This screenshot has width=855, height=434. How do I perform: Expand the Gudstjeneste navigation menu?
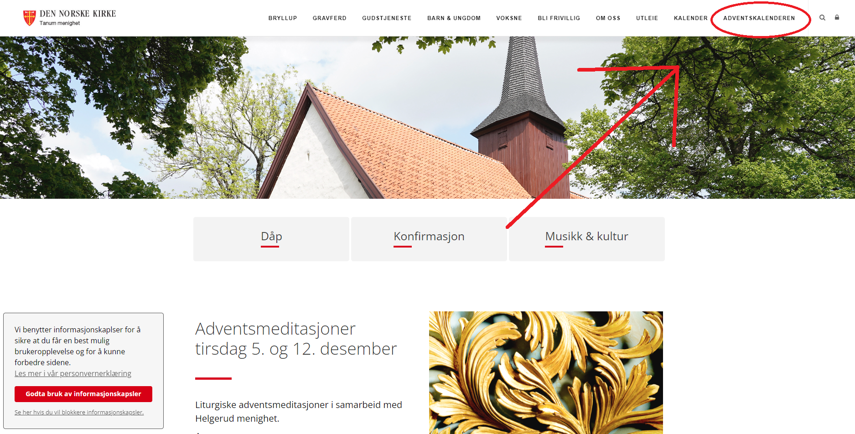coord(387,18)
